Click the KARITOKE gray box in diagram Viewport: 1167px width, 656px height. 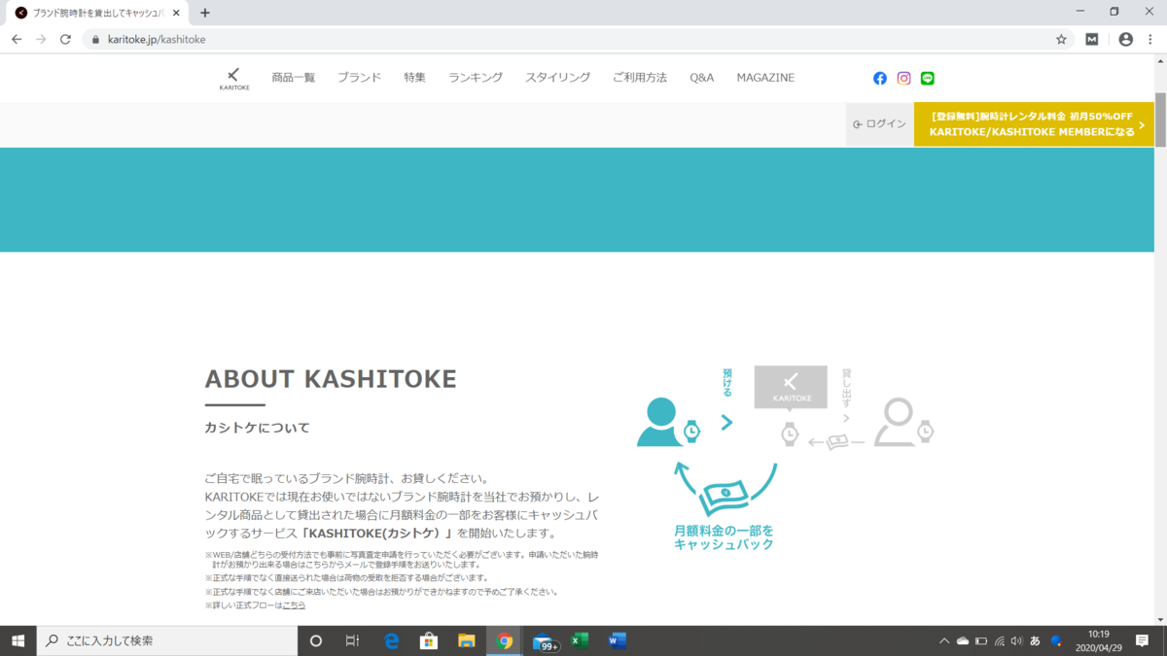point(791,387)
